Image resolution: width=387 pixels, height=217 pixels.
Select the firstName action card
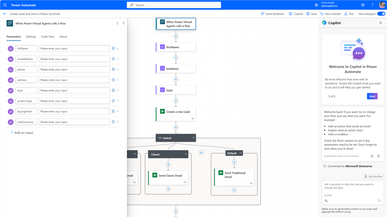pos(176,47)
